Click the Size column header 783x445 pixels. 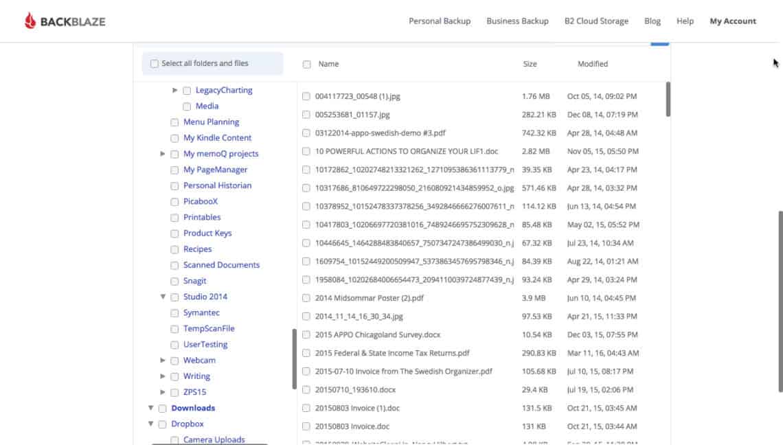coord(530,64)
